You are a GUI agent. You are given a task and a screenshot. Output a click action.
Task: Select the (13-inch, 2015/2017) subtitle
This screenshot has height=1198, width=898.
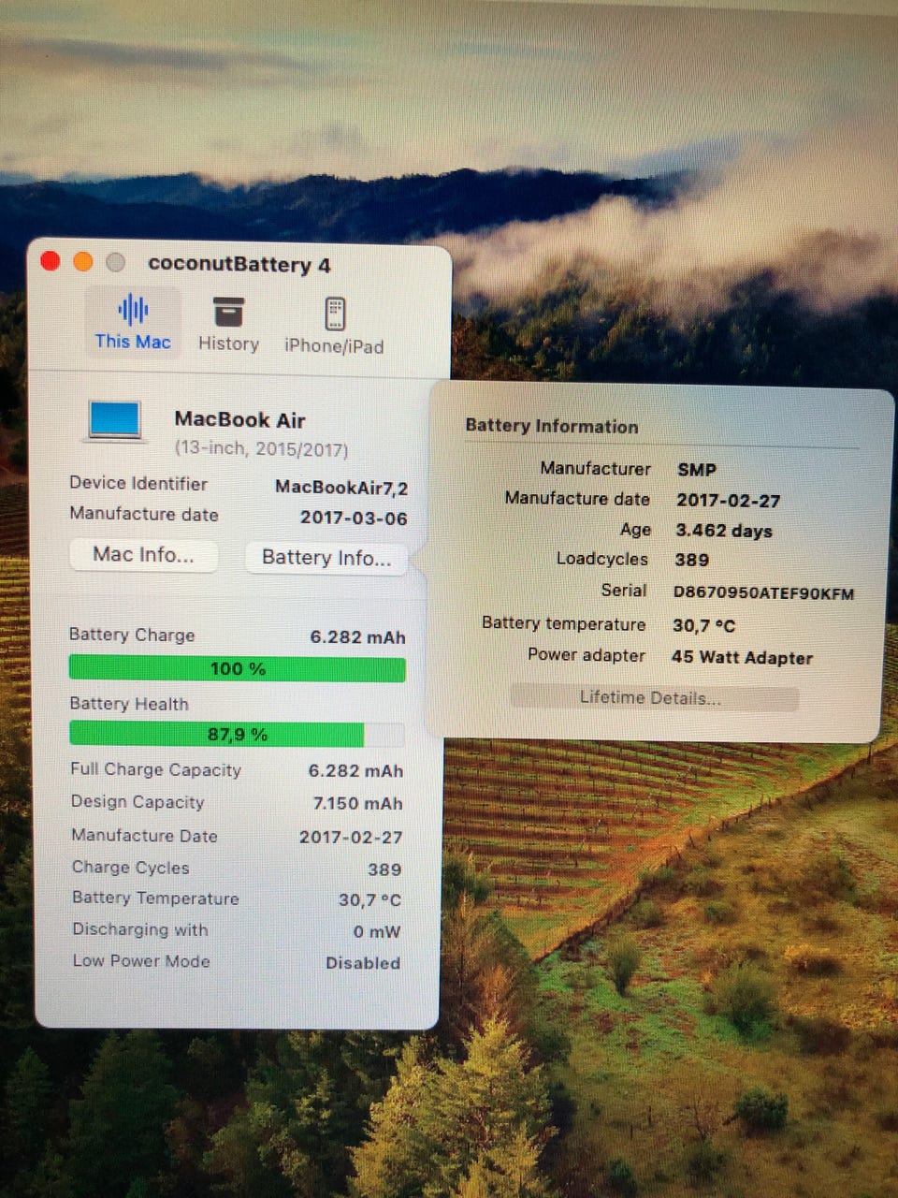coord(261,449)
